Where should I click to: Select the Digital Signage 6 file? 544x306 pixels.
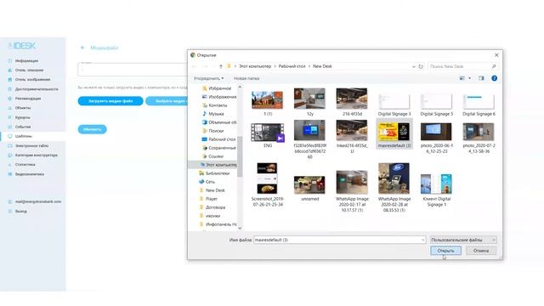pos(479,105)
